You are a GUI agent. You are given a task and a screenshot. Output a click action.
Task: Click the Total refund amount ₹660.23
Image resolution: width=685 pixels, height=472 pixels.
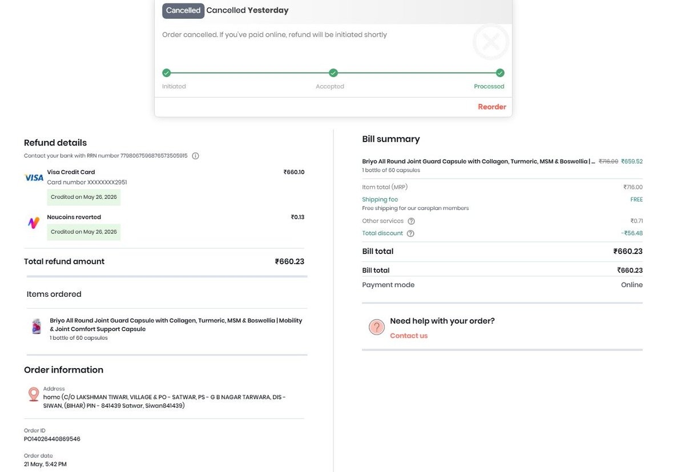[x=289, y=261]
